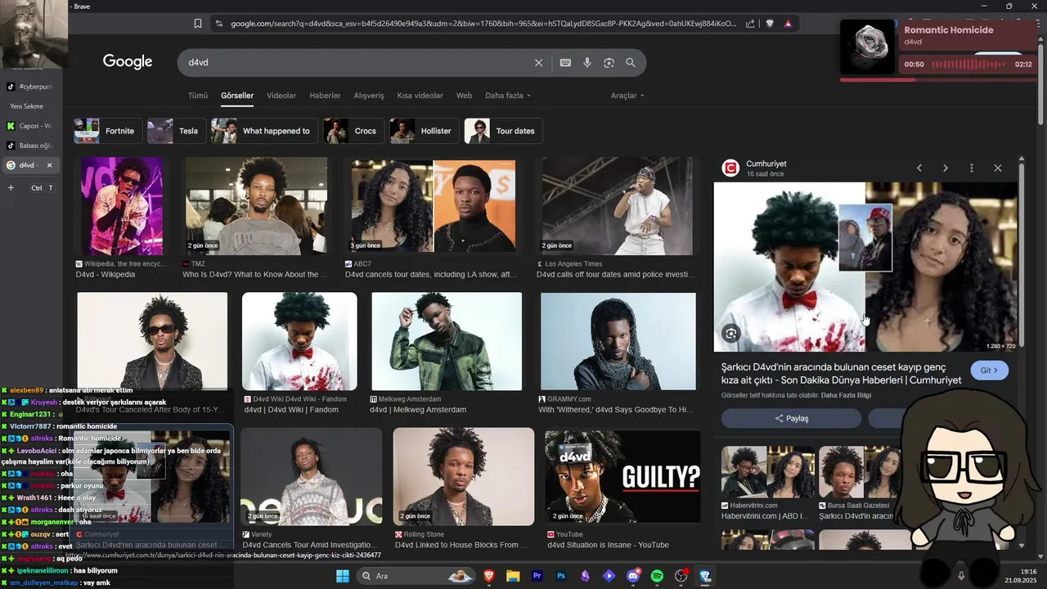
Task: Close the d4vd tab in the sidebar
Action: coord(49,165)
